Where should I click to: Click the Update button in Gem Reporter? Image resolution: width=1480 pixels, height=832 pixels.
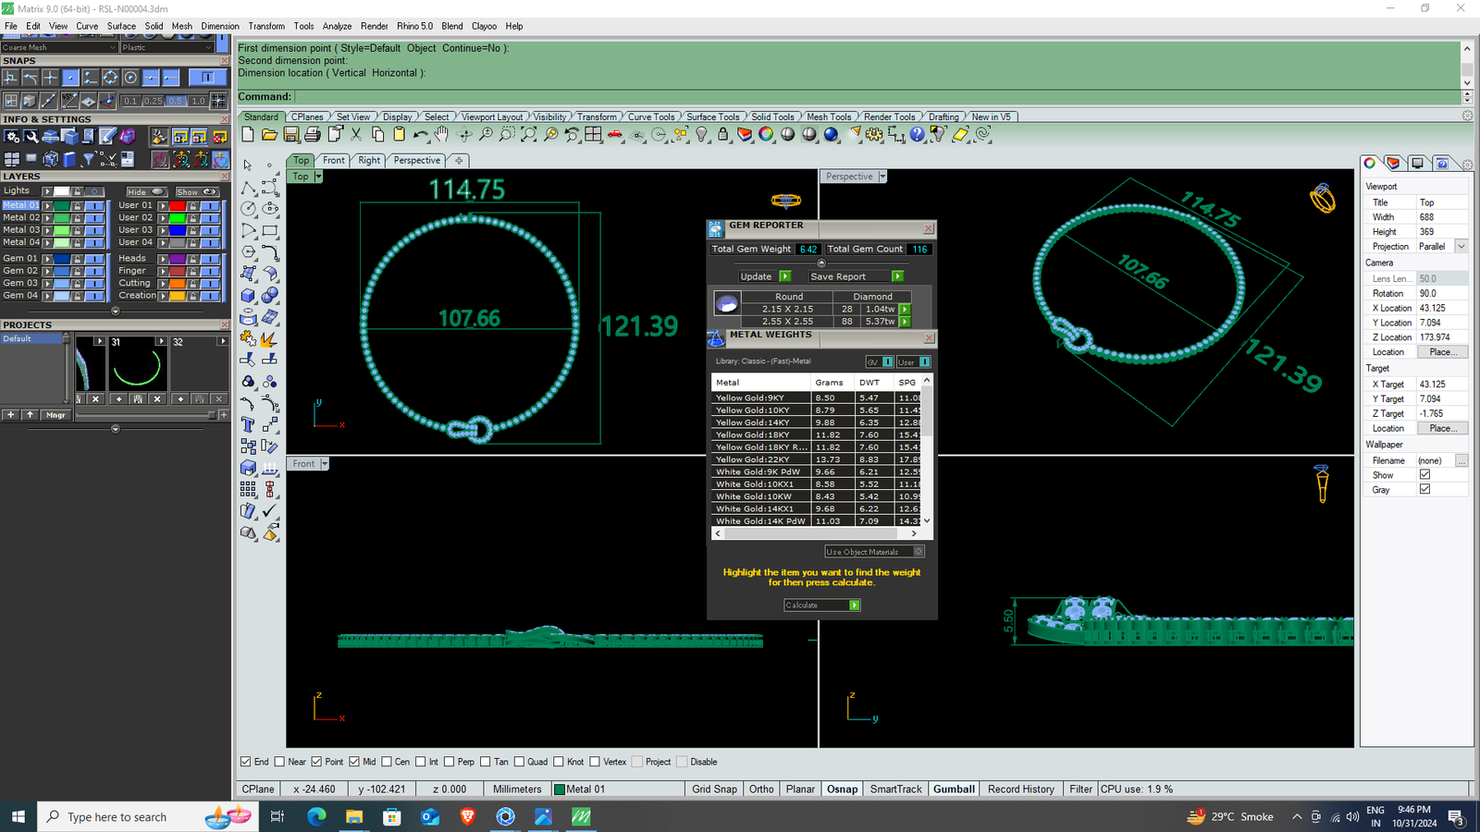764,276
